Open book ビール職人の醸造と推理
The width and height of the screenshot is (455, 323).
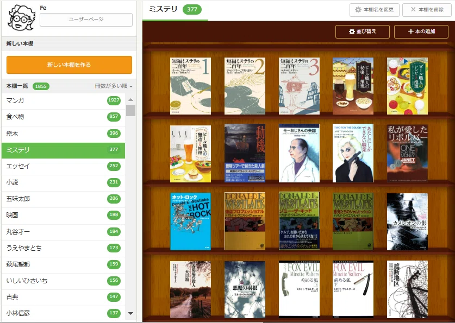click(x=190, y=154)
